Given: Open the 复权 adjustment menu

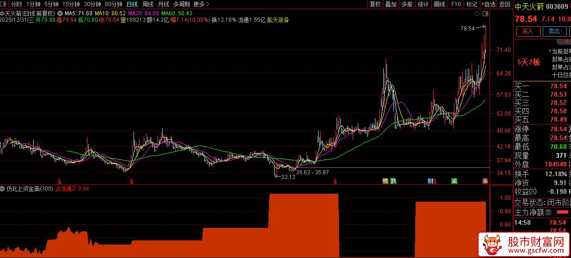Looking at the screenshot, I should [x=375, y=4].
